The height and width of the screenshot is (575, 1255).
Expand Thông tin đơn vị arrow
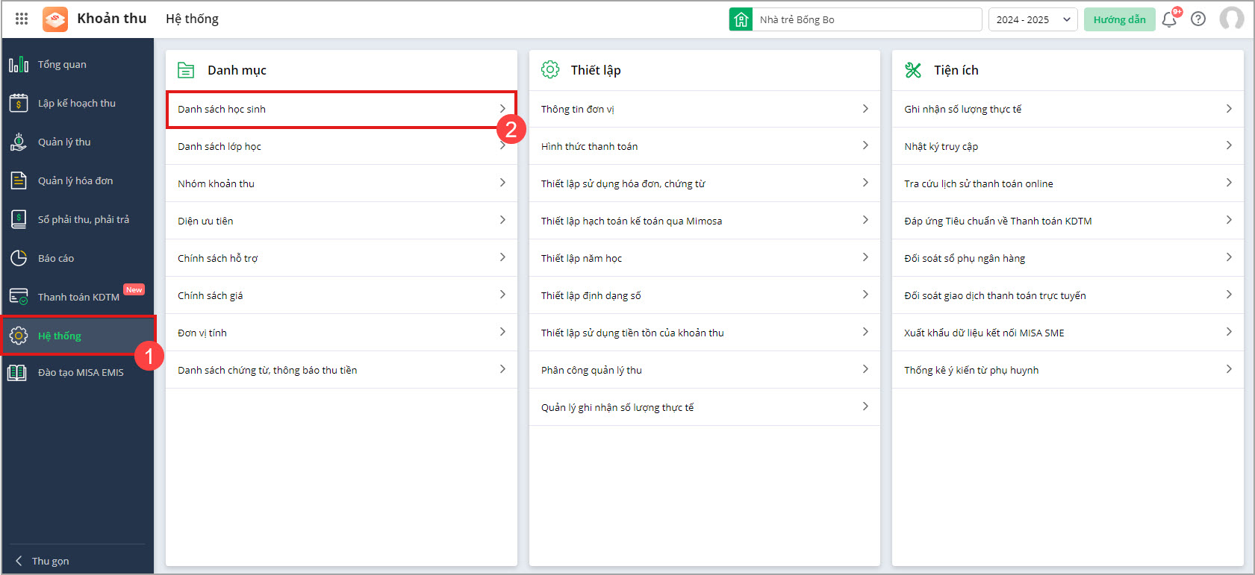coord(865,109)
